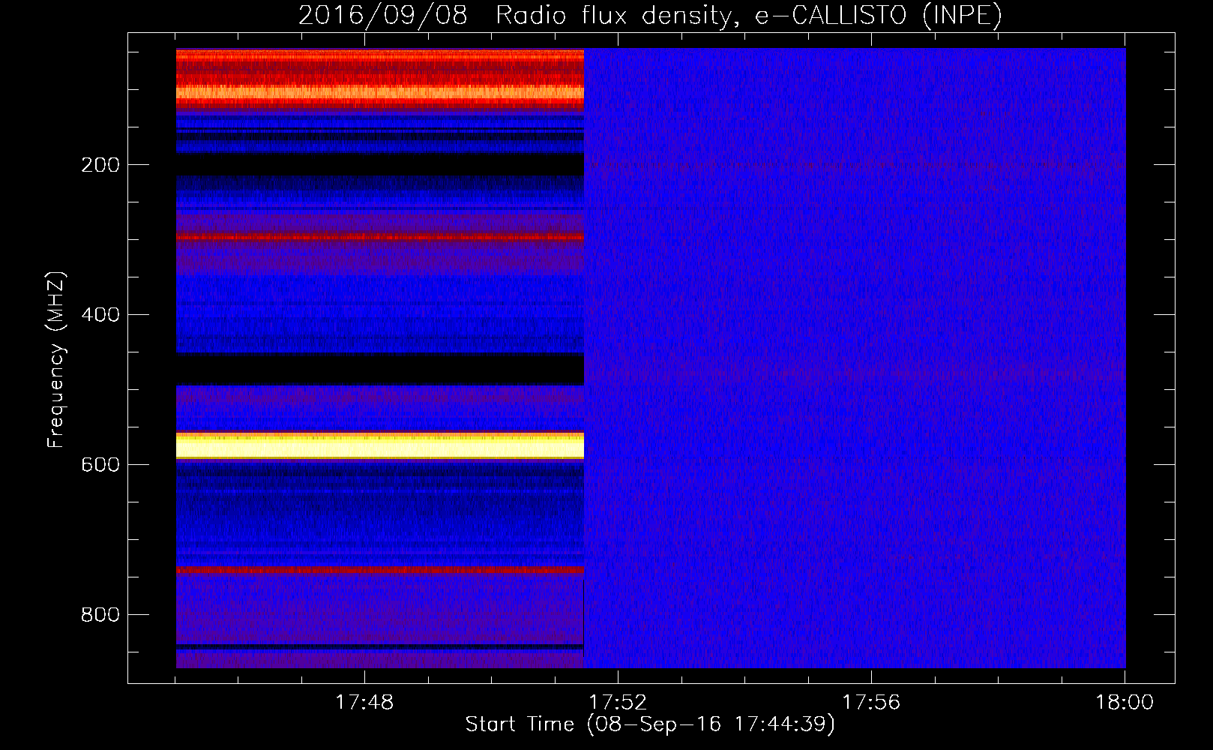The width and height of the screenshot is (1213, 750).
Task: Click the 17:56 time tick label
Action: coord(871,703)
